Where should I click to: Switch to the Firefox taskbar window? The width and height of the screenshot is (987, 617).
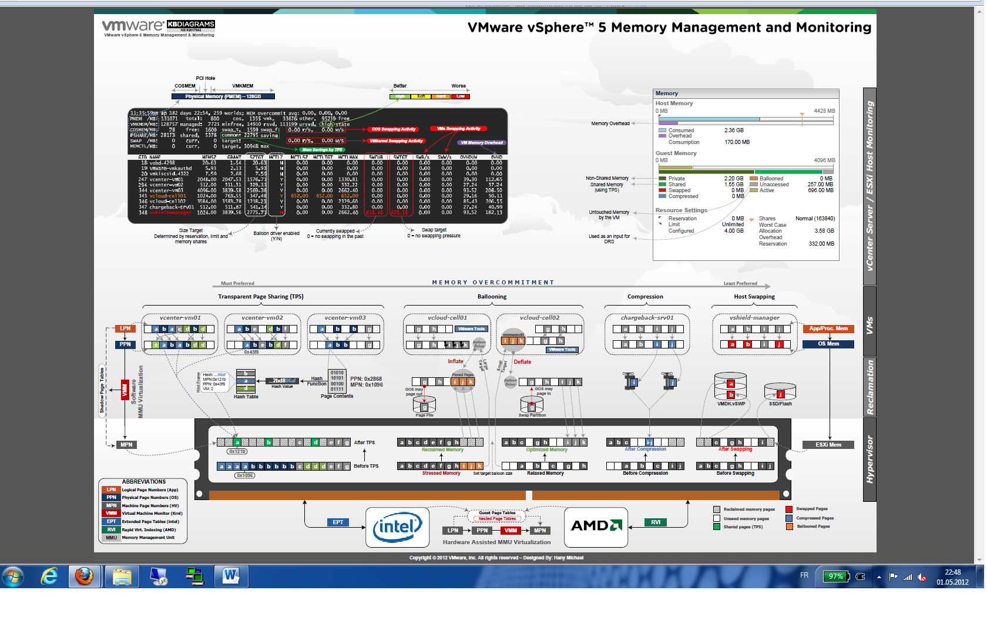[x=85, y=576]
